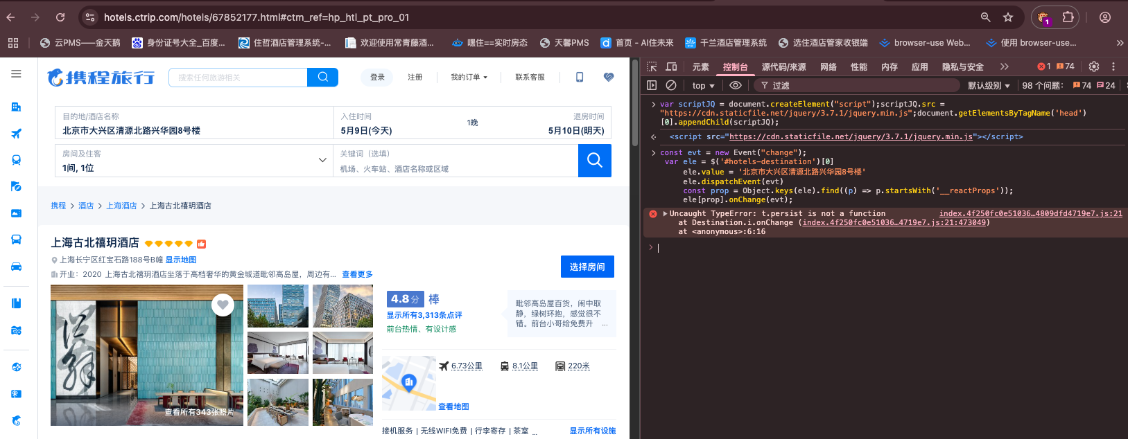
Task: Open the top JavaScript context dropdown
Action: 703,85
